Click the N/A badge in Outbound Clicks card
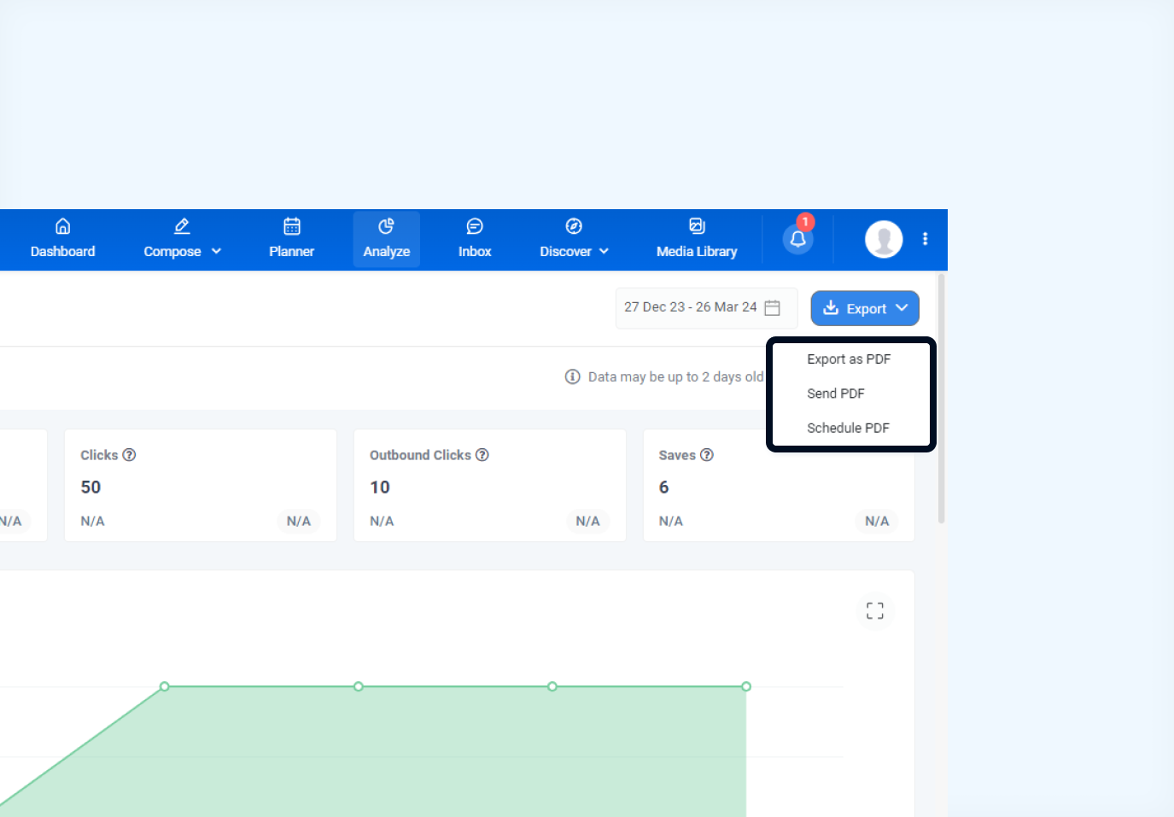 pos(587,521)
